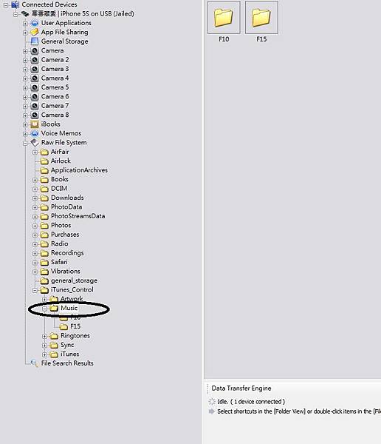Expand the Ringtones folder
The width and height of the screenshot is (381, 444).
point(44,336)
